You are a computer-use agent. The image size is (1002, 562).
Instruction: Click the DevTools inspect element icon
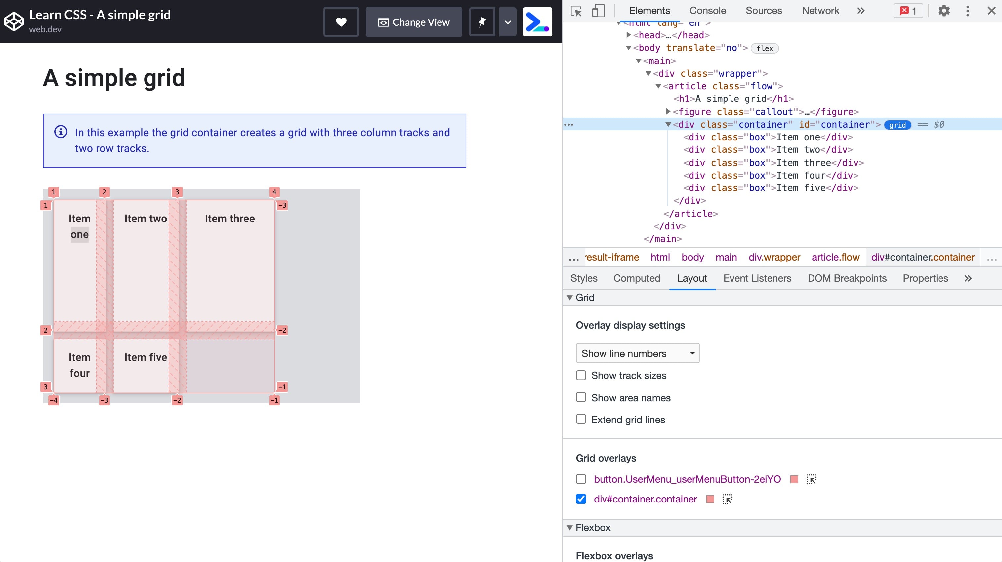tap(576, 10)
